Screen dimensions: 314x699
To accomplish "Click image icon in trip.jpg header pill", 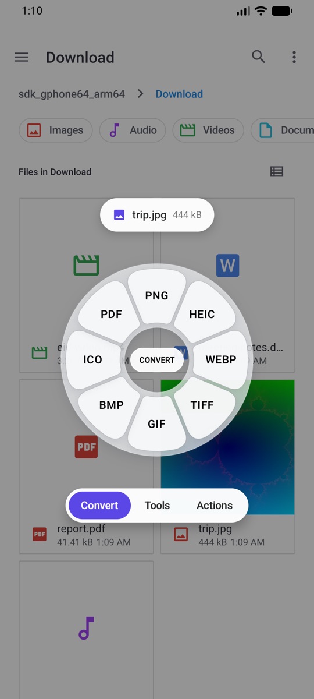I will (x=119, y=215).
